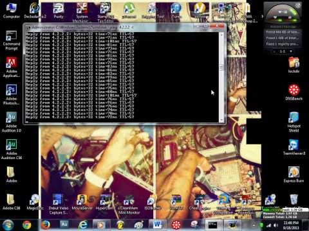Launch the MagicDisc desktop shortcut

tap(35, 201)
